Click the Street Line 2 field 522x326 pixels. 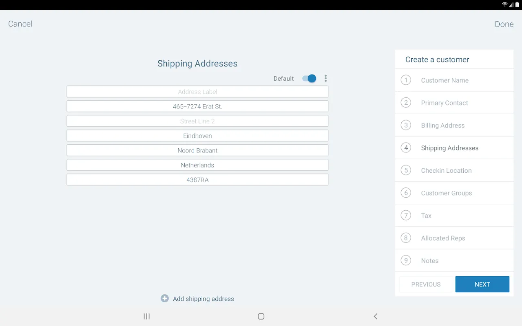point(197,121)
